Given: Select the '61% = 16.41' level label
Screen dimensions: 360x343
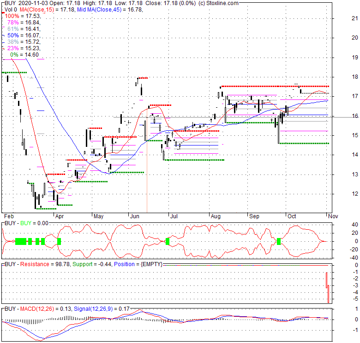Looking at the screenshot, I should [24, 29].
